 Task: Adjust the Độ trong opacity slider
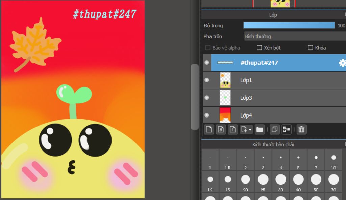pos(289,25)
